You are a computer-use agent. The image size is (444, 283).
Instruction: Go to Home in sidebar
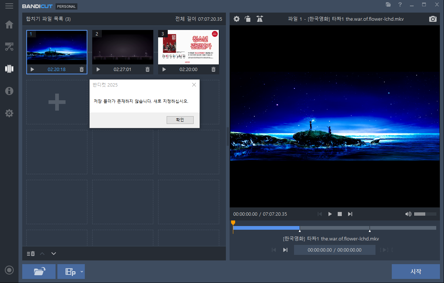[9, 25]
